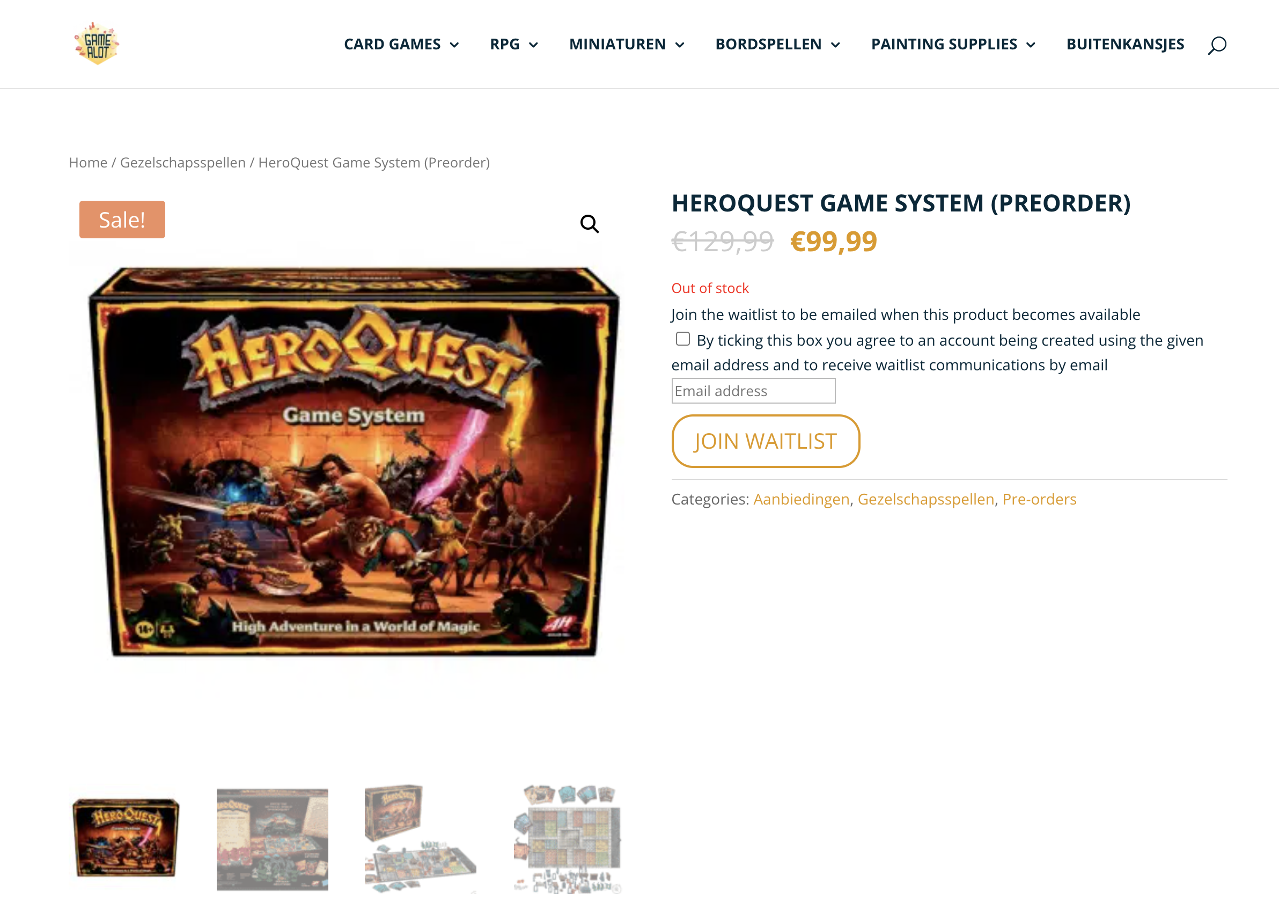Image resolution: width=1279 pixels, height=906 pixels.
Task: Click the Join Waitlist button
Action: coord(765,441)
